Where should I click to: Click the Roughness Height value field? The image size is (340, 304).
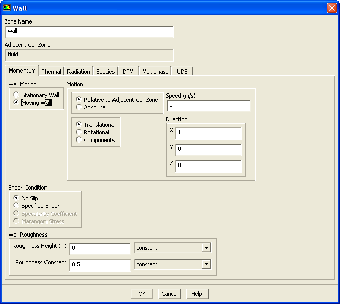pyautogui.click(x=100, y=249)
